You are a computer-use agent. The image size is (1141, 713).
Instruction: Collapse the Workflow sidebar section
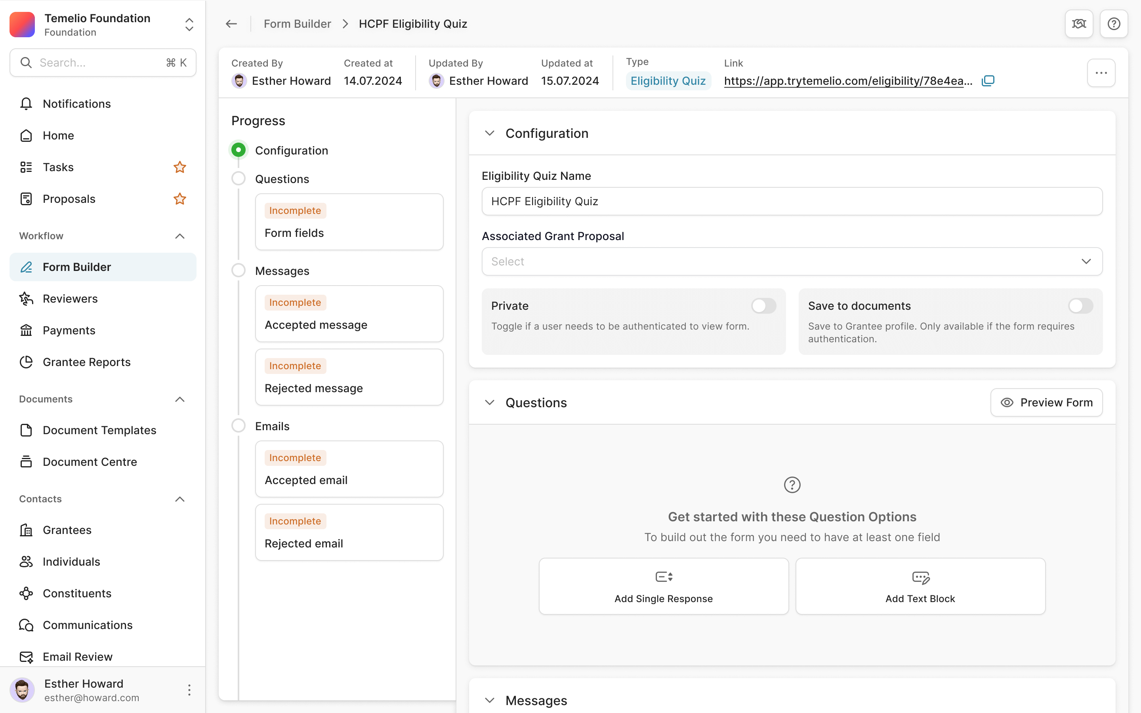(179, 236)
